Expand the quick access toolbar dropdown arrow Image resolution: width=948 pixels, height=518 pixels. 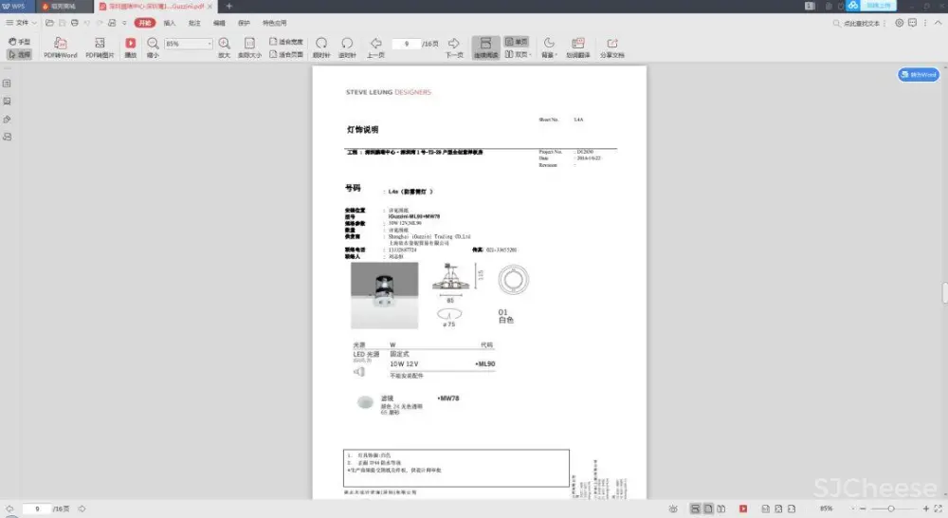click(124, 23)
